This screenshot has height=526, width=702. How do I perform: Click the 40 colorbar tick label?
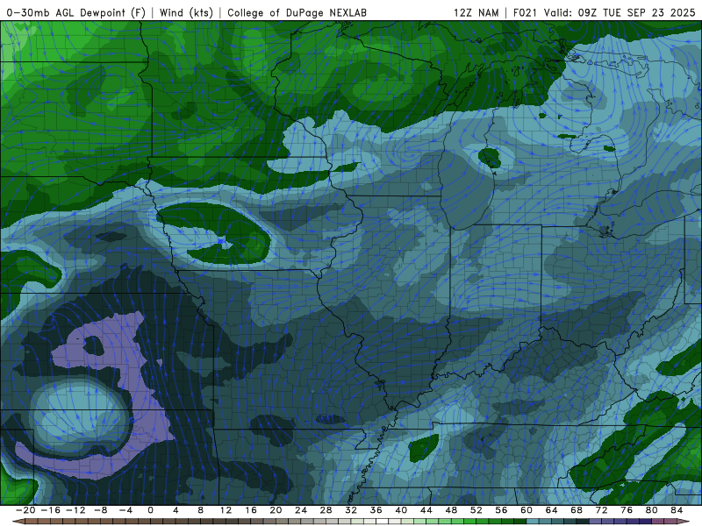click(401, 510)
